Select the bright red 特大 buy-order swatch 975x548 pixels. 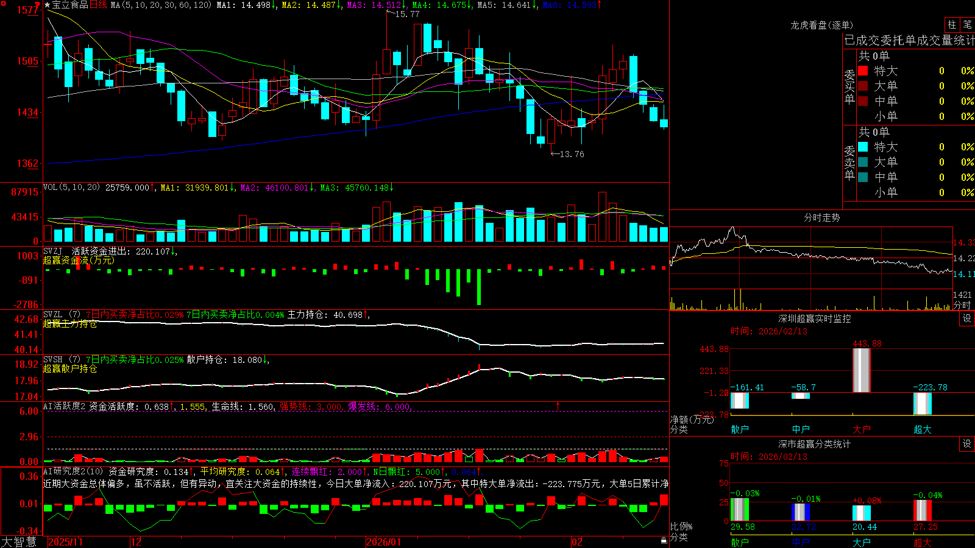click(x=863, y=71)
